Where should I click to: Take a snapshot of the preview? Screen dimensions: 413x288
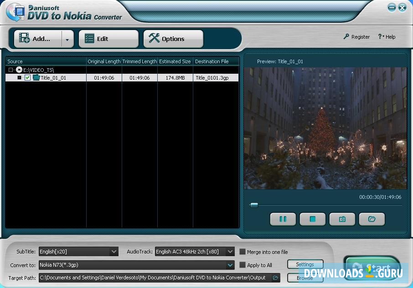[x=342, y=219]
